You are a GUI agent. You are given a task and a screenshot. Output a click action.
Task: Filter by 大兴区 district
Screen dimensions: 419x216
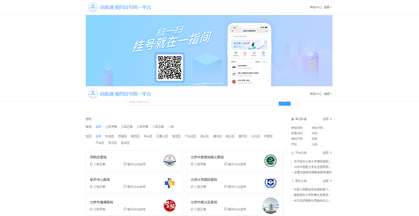[256, 136]
